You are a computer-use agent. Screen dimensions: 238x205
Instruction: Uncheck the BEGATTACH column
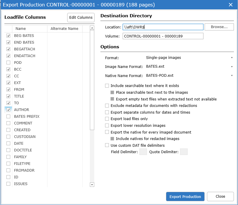pyautogui.click(x=8, y=49)
